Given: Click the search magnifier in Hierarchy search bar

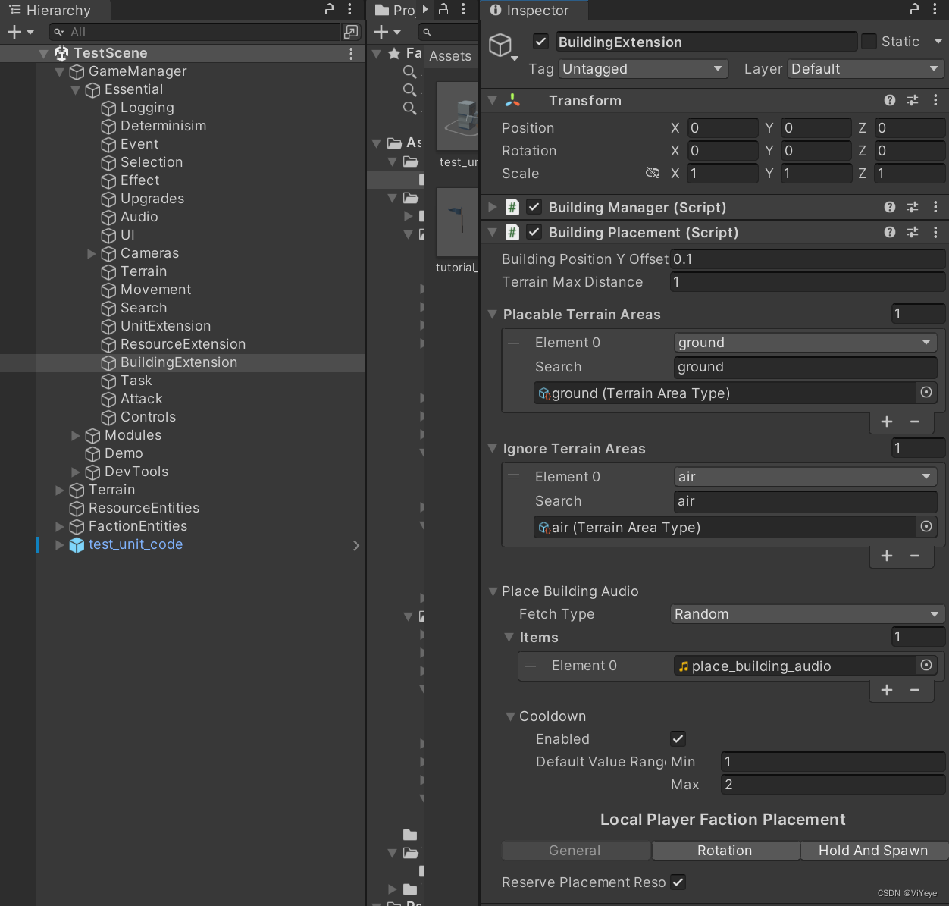Looking at the screenshot, I should point(58,32).
